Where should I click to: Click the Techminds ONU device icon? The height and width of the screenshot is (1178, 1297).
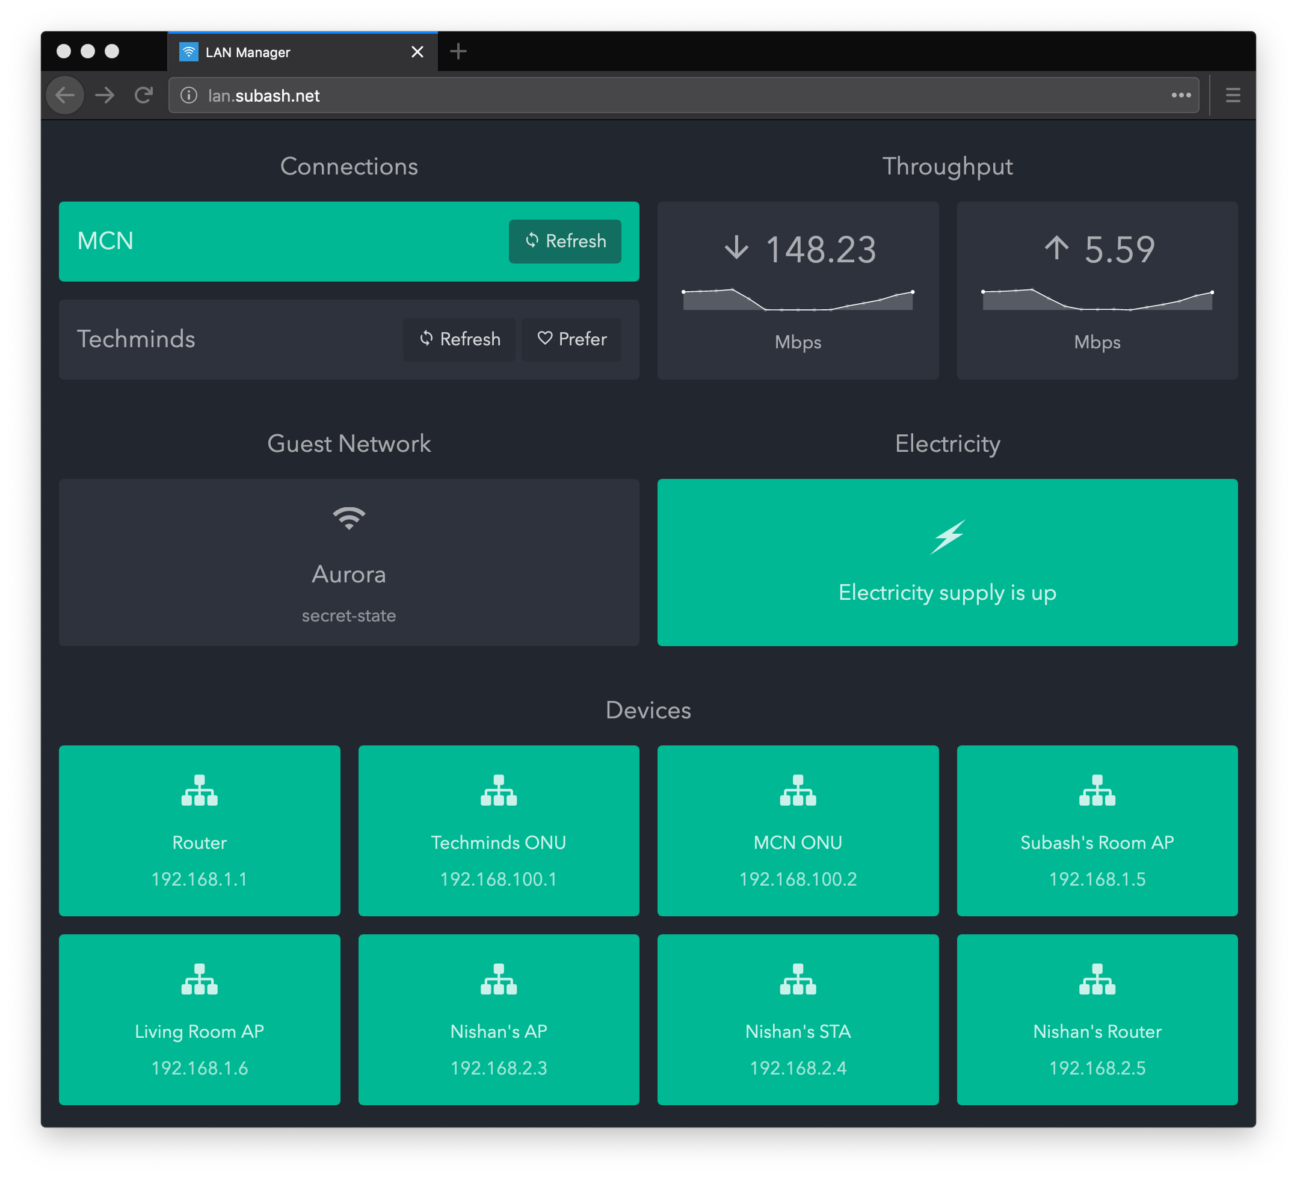pyautogui.click(x=499, y=790)
